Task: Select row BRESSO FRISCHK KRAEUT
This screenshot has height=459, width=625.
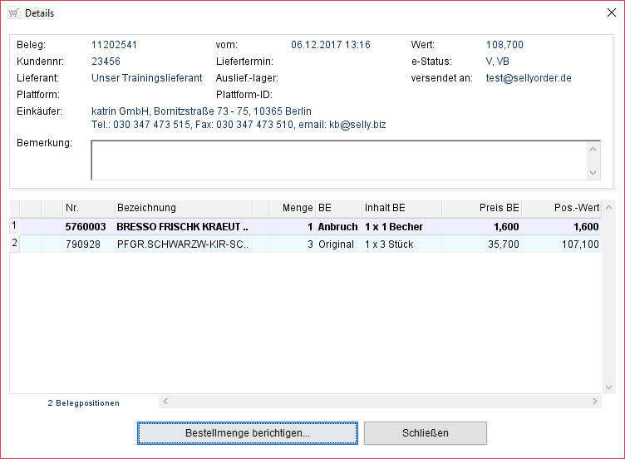Action: 181,227
